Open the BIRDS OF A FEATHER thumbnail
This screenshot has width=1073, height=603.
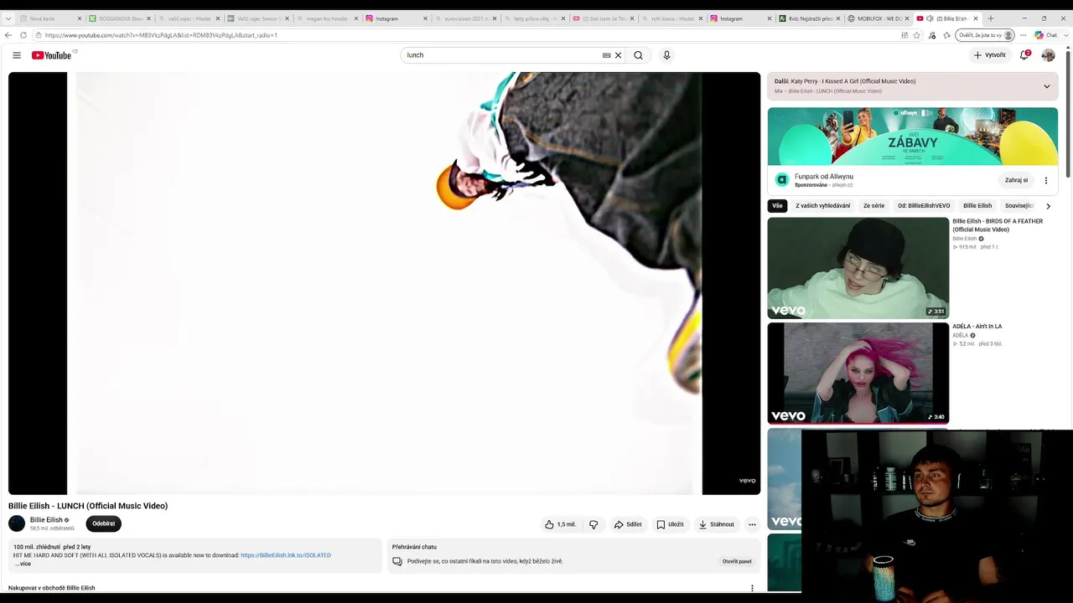pos(858,268)
